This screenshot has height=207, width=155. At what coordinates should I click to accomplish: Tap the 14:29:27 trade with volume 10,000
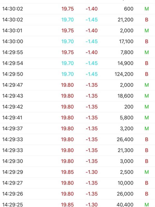coord(78,183)
